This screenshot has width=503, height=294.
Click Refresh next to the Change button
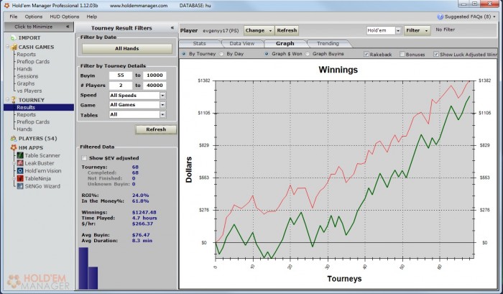click(287, 30)
